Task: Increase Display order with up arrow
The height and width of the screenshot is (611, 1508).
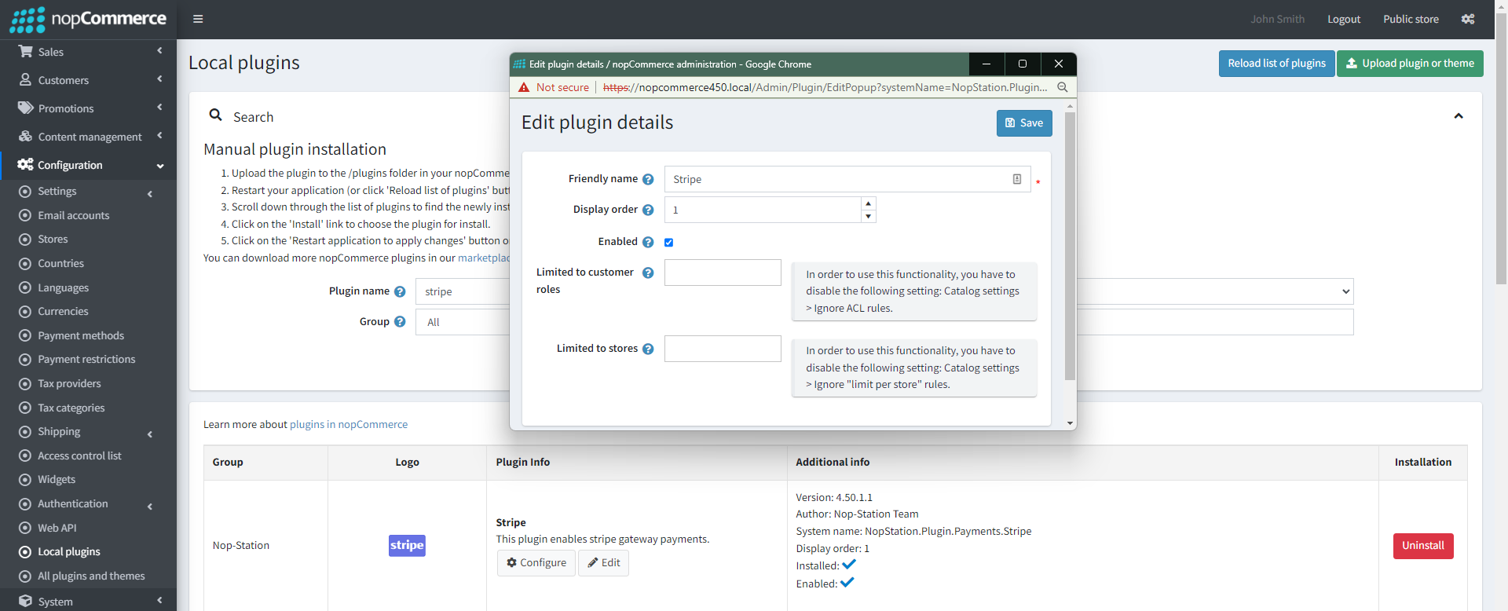Action: tap(868, 203)
